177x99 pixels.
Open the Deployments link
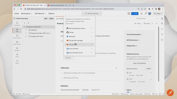(x=132, y=46)
